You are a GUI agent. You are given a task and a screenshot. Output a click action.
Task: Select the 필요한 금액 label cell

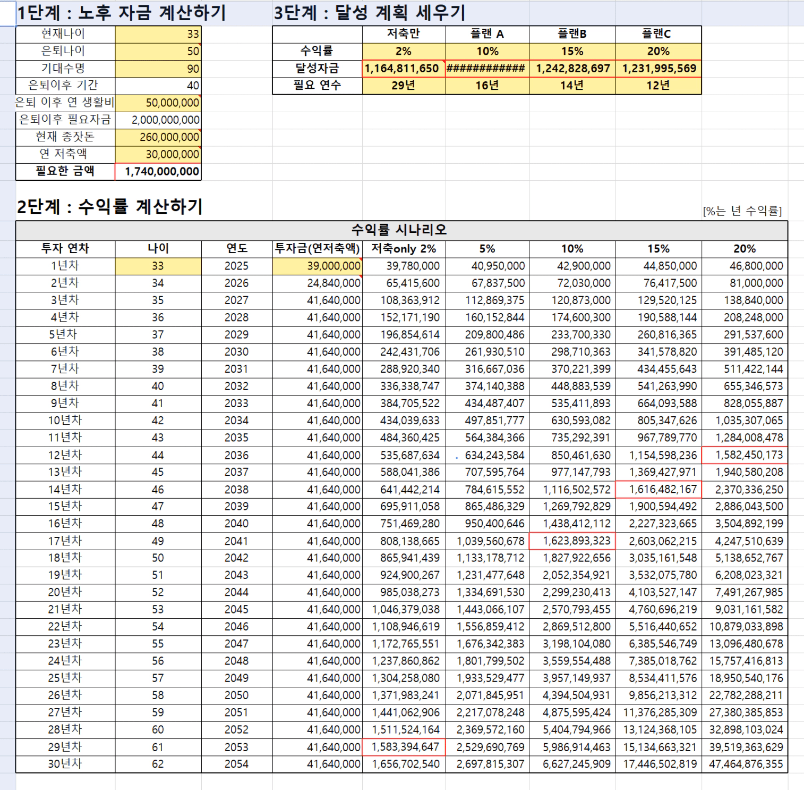pos(65,172)
